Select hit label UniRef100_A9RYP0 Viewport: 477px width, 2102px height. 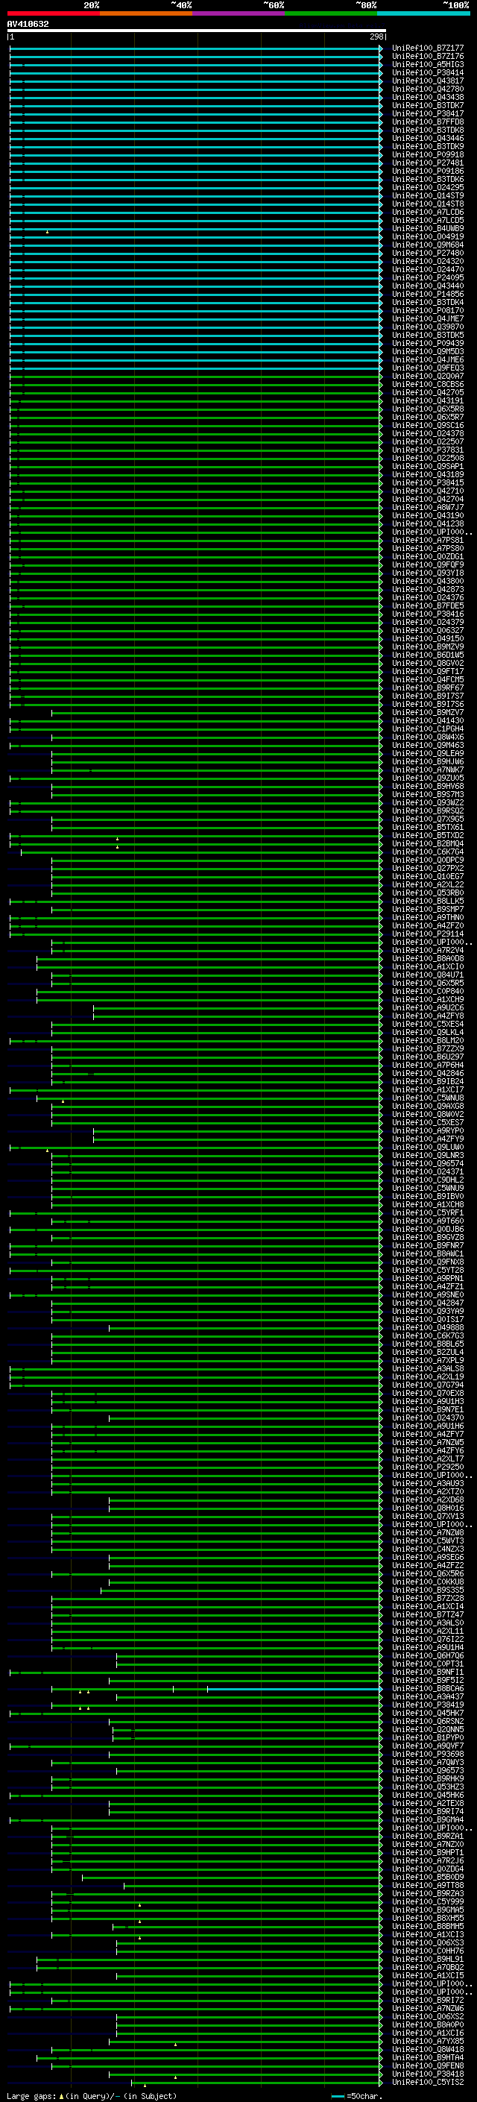(x=428, y=1131)
